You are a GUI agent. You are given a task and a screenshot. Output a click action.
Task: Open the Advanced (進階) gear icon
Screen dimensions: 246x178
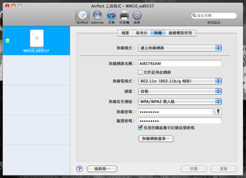click(137, 18)
